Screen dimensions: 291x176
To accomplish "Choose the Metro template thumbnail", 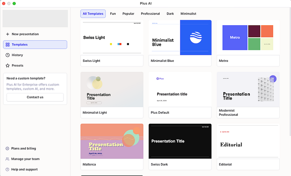I will coord(248,37).
